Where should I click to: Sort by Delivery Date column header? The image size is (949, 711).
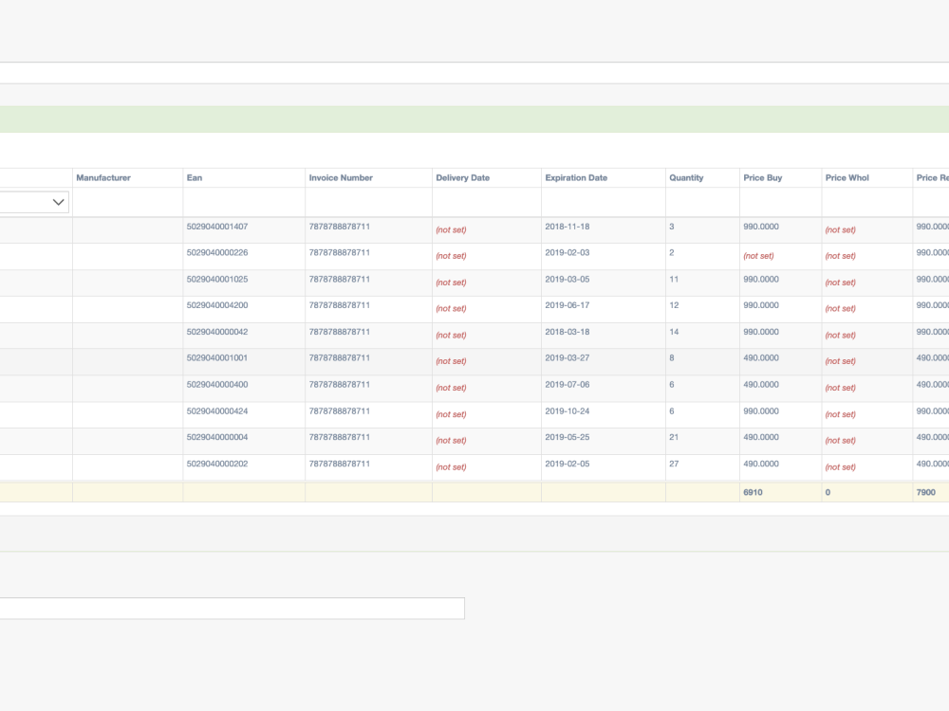point(463,178)
